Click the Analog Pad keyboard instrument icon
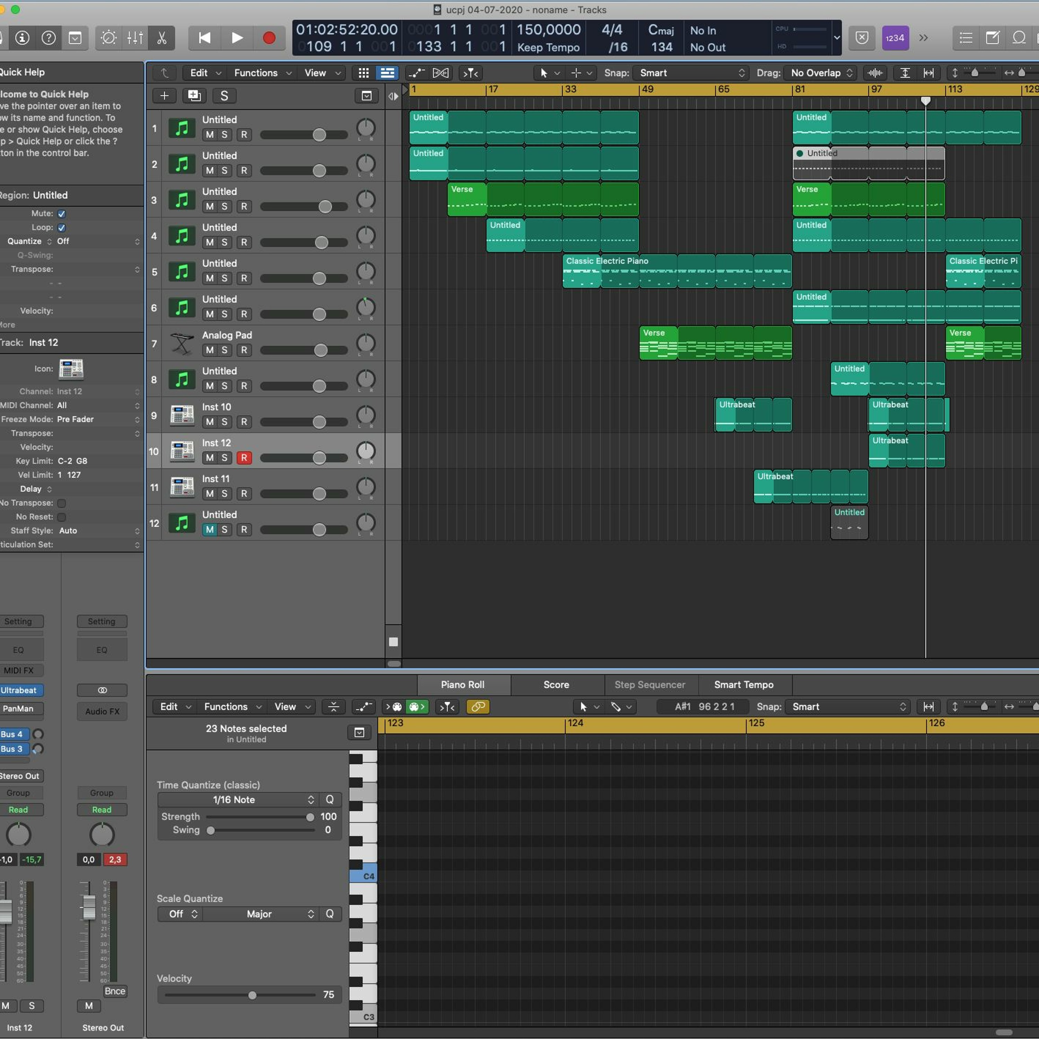Screen dimensions: 1039x1039 pyautogui.click(x=182, y=343)
